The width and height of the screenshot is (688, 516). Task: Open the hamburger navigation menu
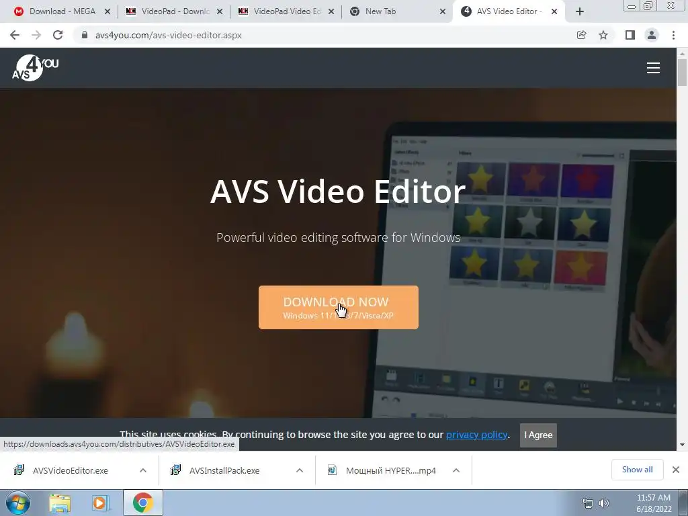(653, 68)
